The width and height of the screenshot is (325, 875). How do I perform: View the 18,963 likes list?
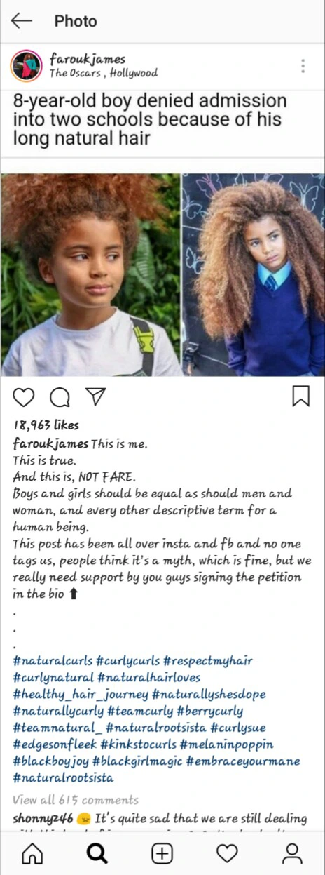pos(46,425)
